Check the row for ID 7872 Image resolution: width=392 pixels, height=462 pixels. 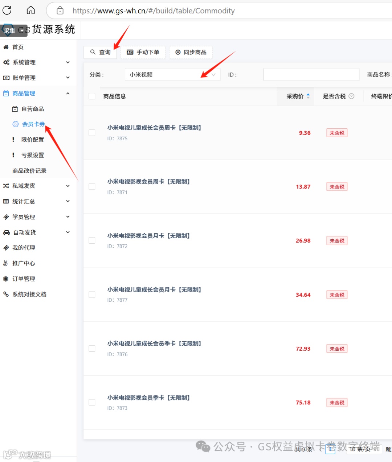click(x=92, y=240)
